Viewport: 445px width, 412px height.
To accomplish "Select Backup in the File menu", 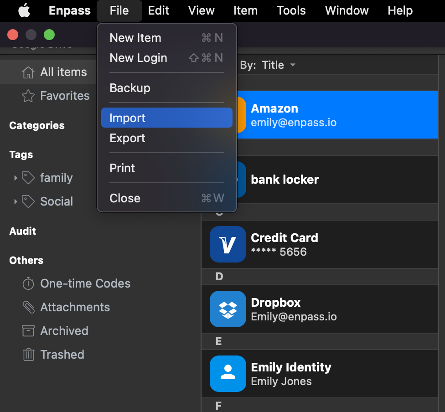I will click(166, 88).
